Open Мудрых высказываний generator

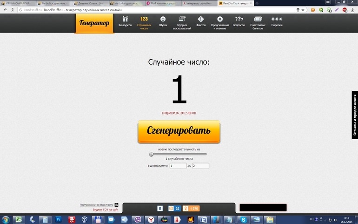[181, 20]
